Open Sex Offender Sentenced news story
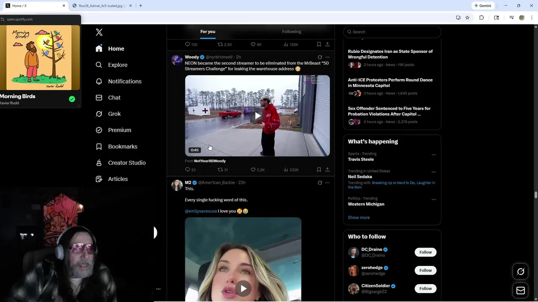 389,111
